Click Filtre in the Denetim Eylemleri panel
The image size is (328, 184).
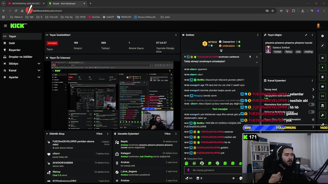(168, 134)
